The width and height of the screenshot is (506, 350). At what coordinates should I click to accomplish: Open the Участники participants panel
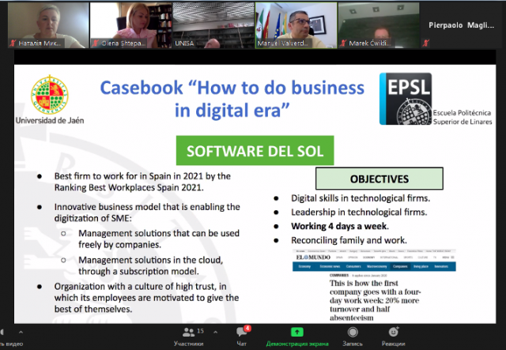tap(187, 335)
